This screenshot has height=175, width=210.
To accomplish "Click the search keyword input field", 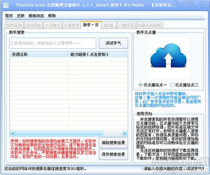I will (53, 43).
